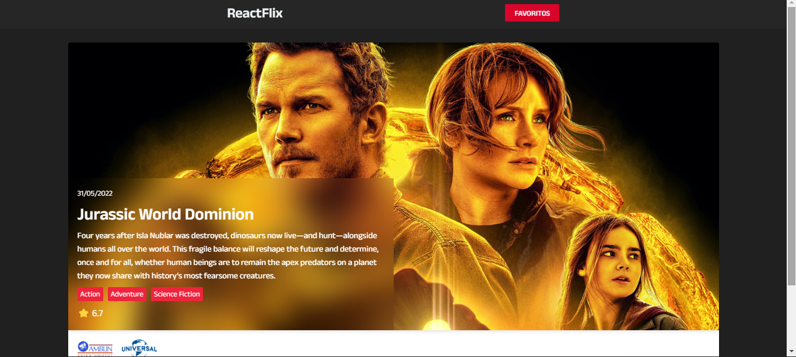
Task: Click the Amblin Entertainment logo
Action: coord(95,348)
